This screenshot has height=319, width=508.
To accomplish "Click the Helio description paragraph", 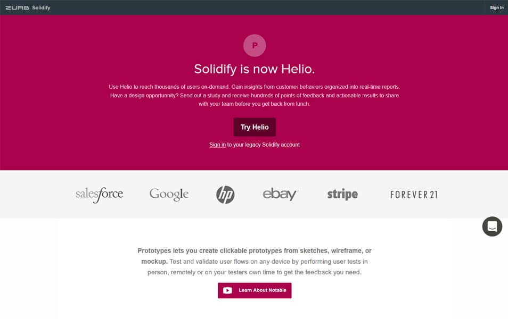I will pyautogui.click(x=255, y=96).
